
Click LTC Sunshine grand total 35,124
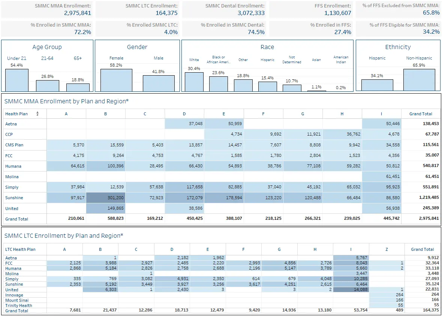(432, 284)
